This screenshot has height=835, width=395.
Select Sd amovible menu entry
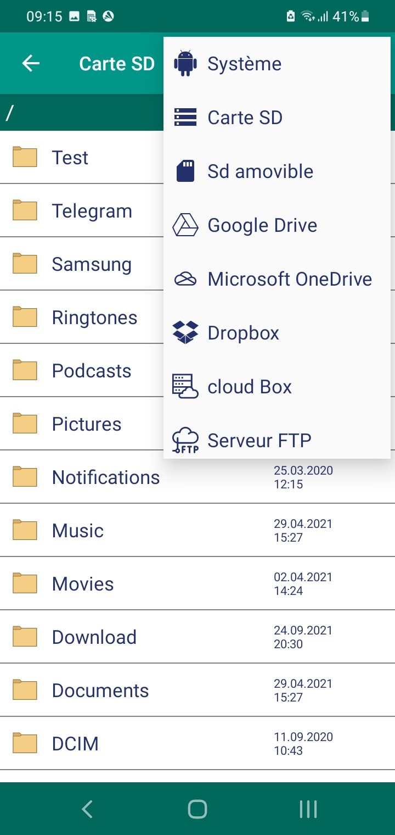277,171
